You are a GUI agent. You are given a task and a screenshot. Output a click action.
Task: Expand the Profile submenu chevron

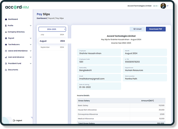(31, 25)
